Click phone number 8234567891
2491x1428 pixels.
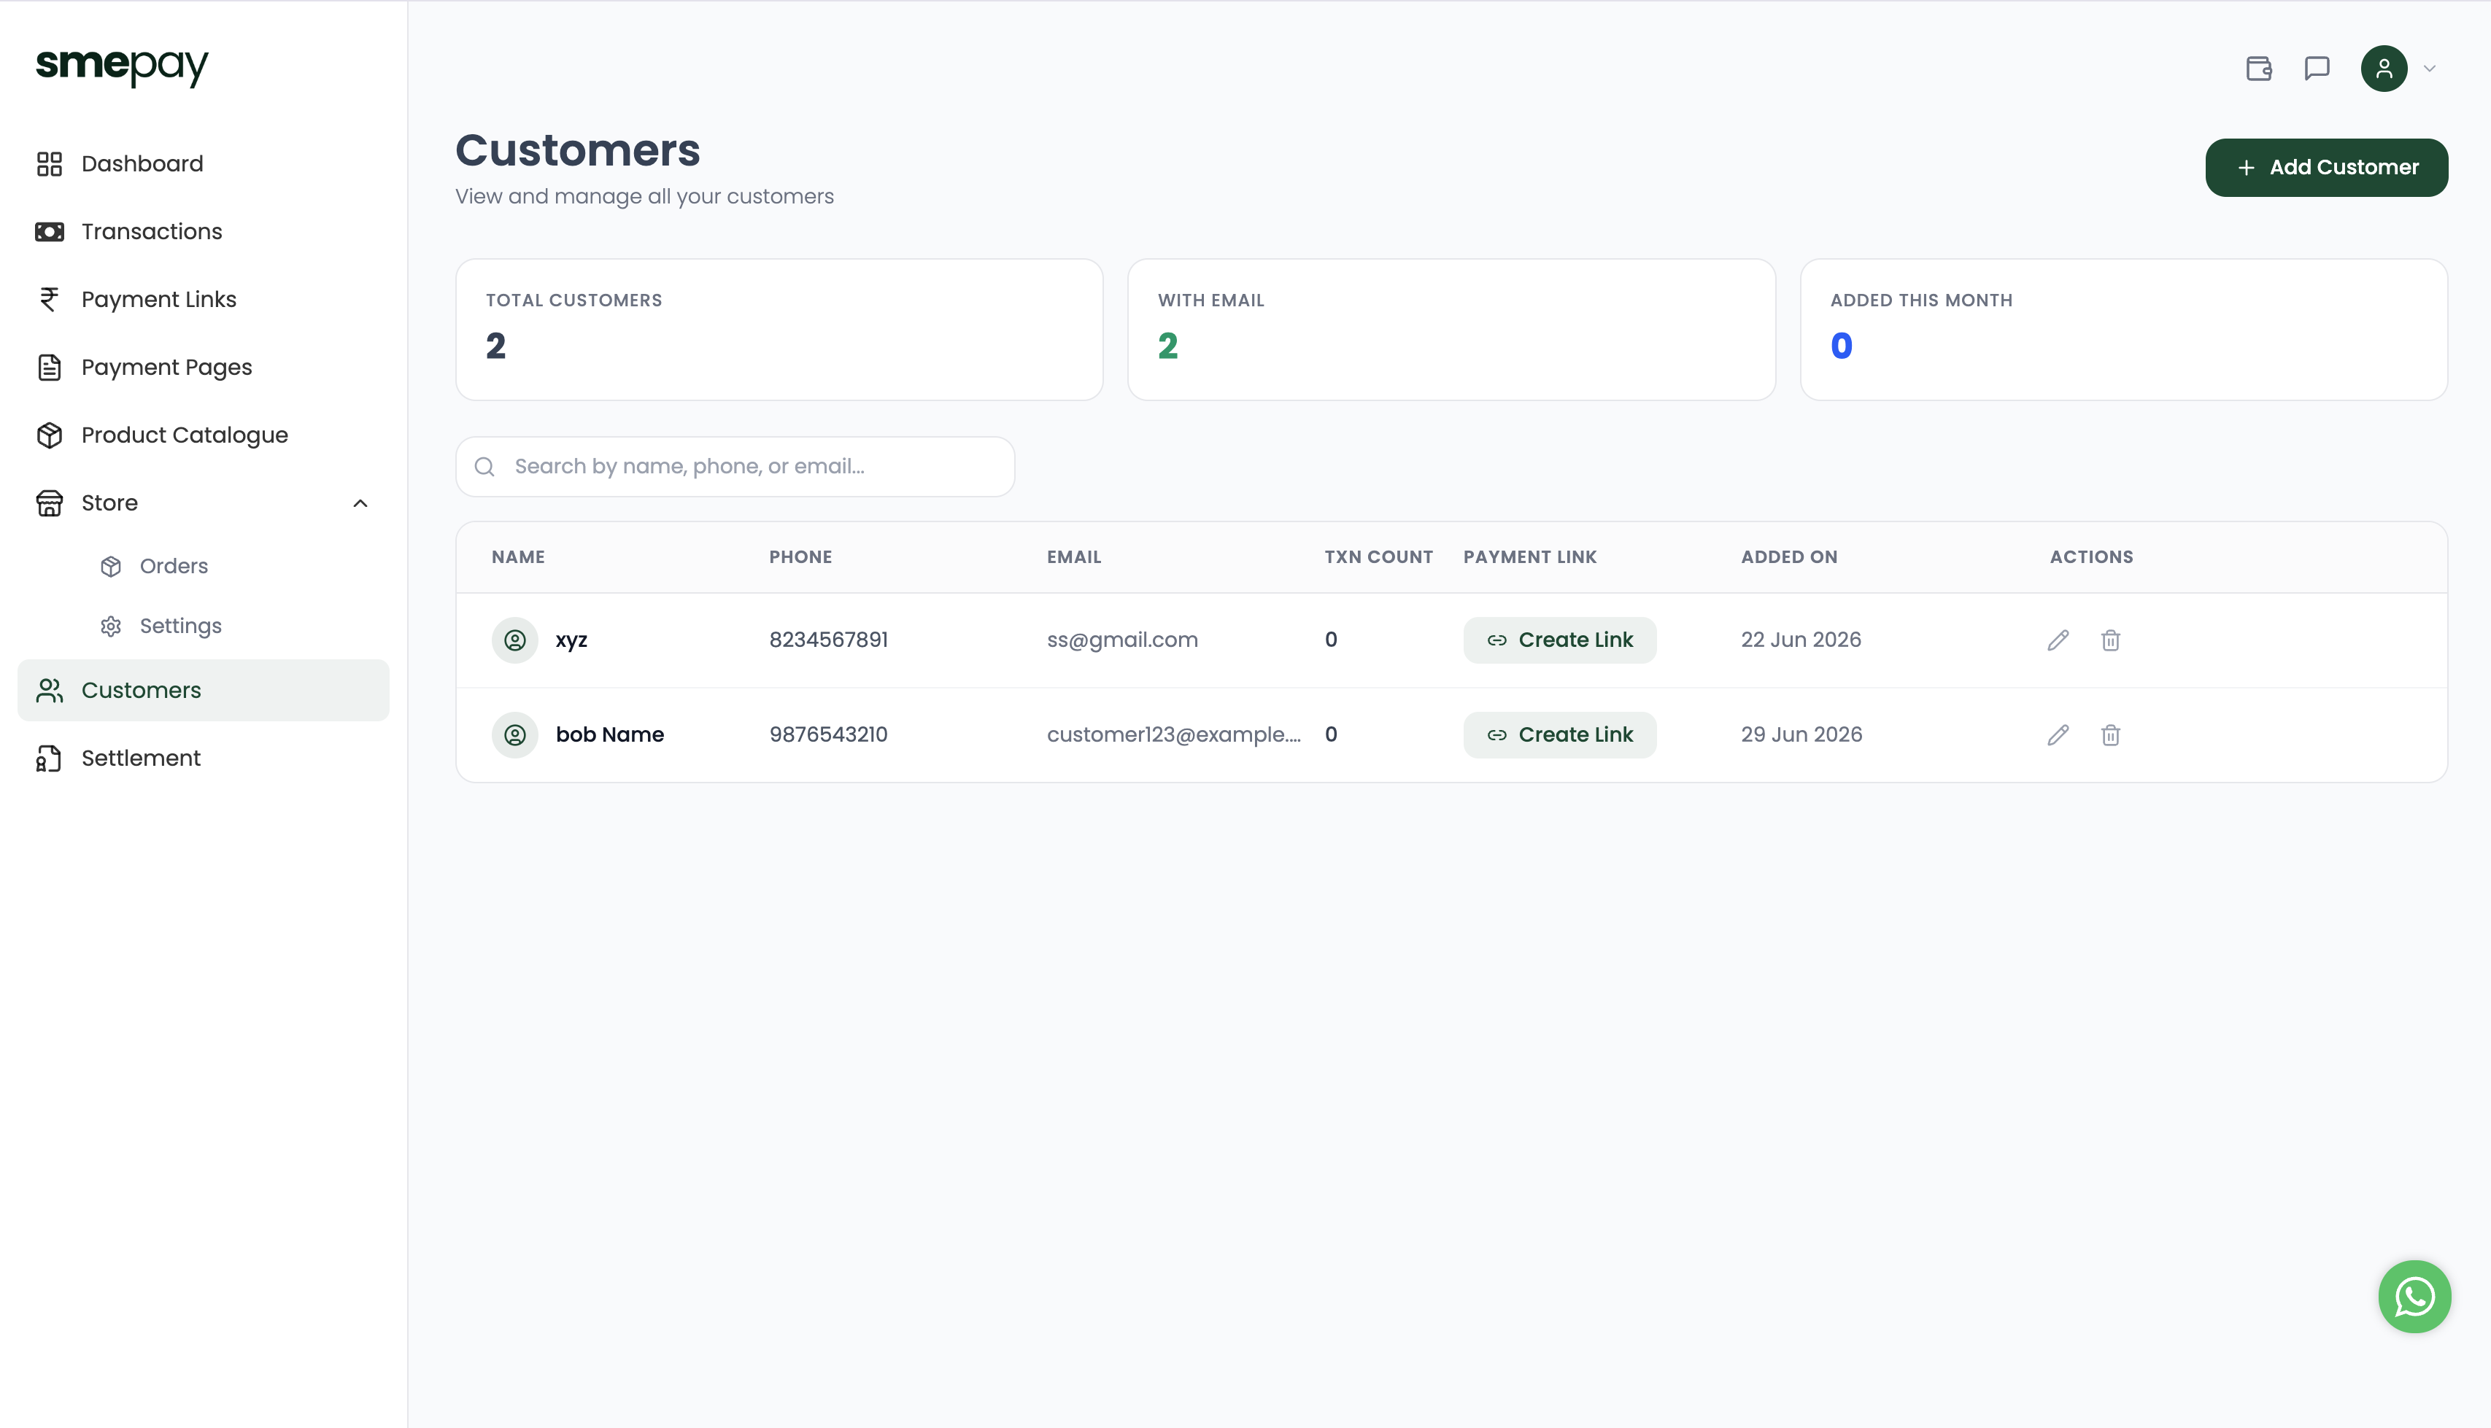point(828,640)
